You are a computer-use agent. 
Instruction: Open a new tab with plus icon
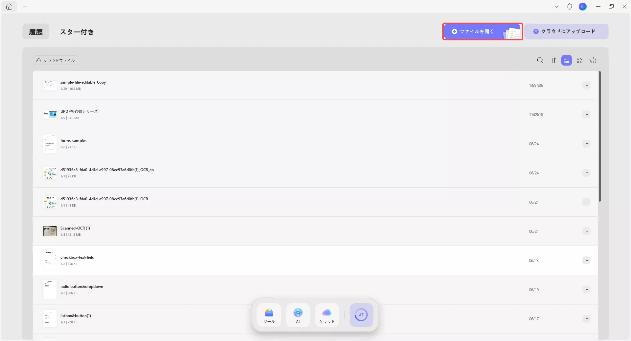click(25, 7)
